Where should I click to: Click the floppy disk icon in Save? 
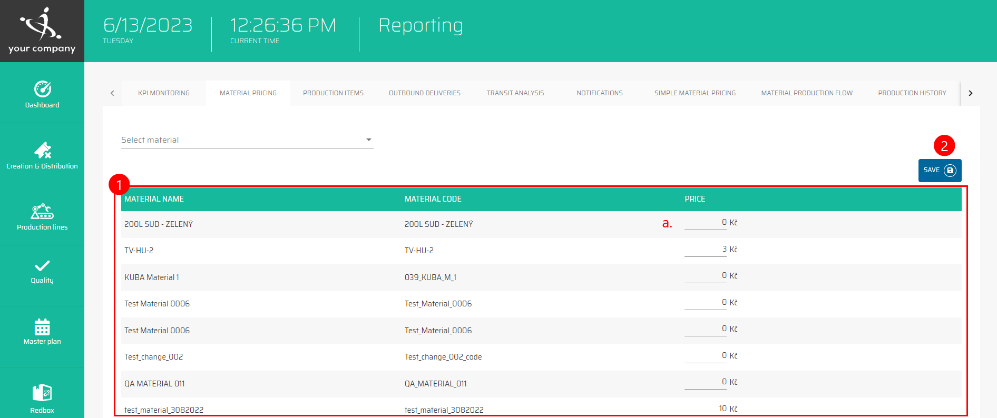[950, 171]
